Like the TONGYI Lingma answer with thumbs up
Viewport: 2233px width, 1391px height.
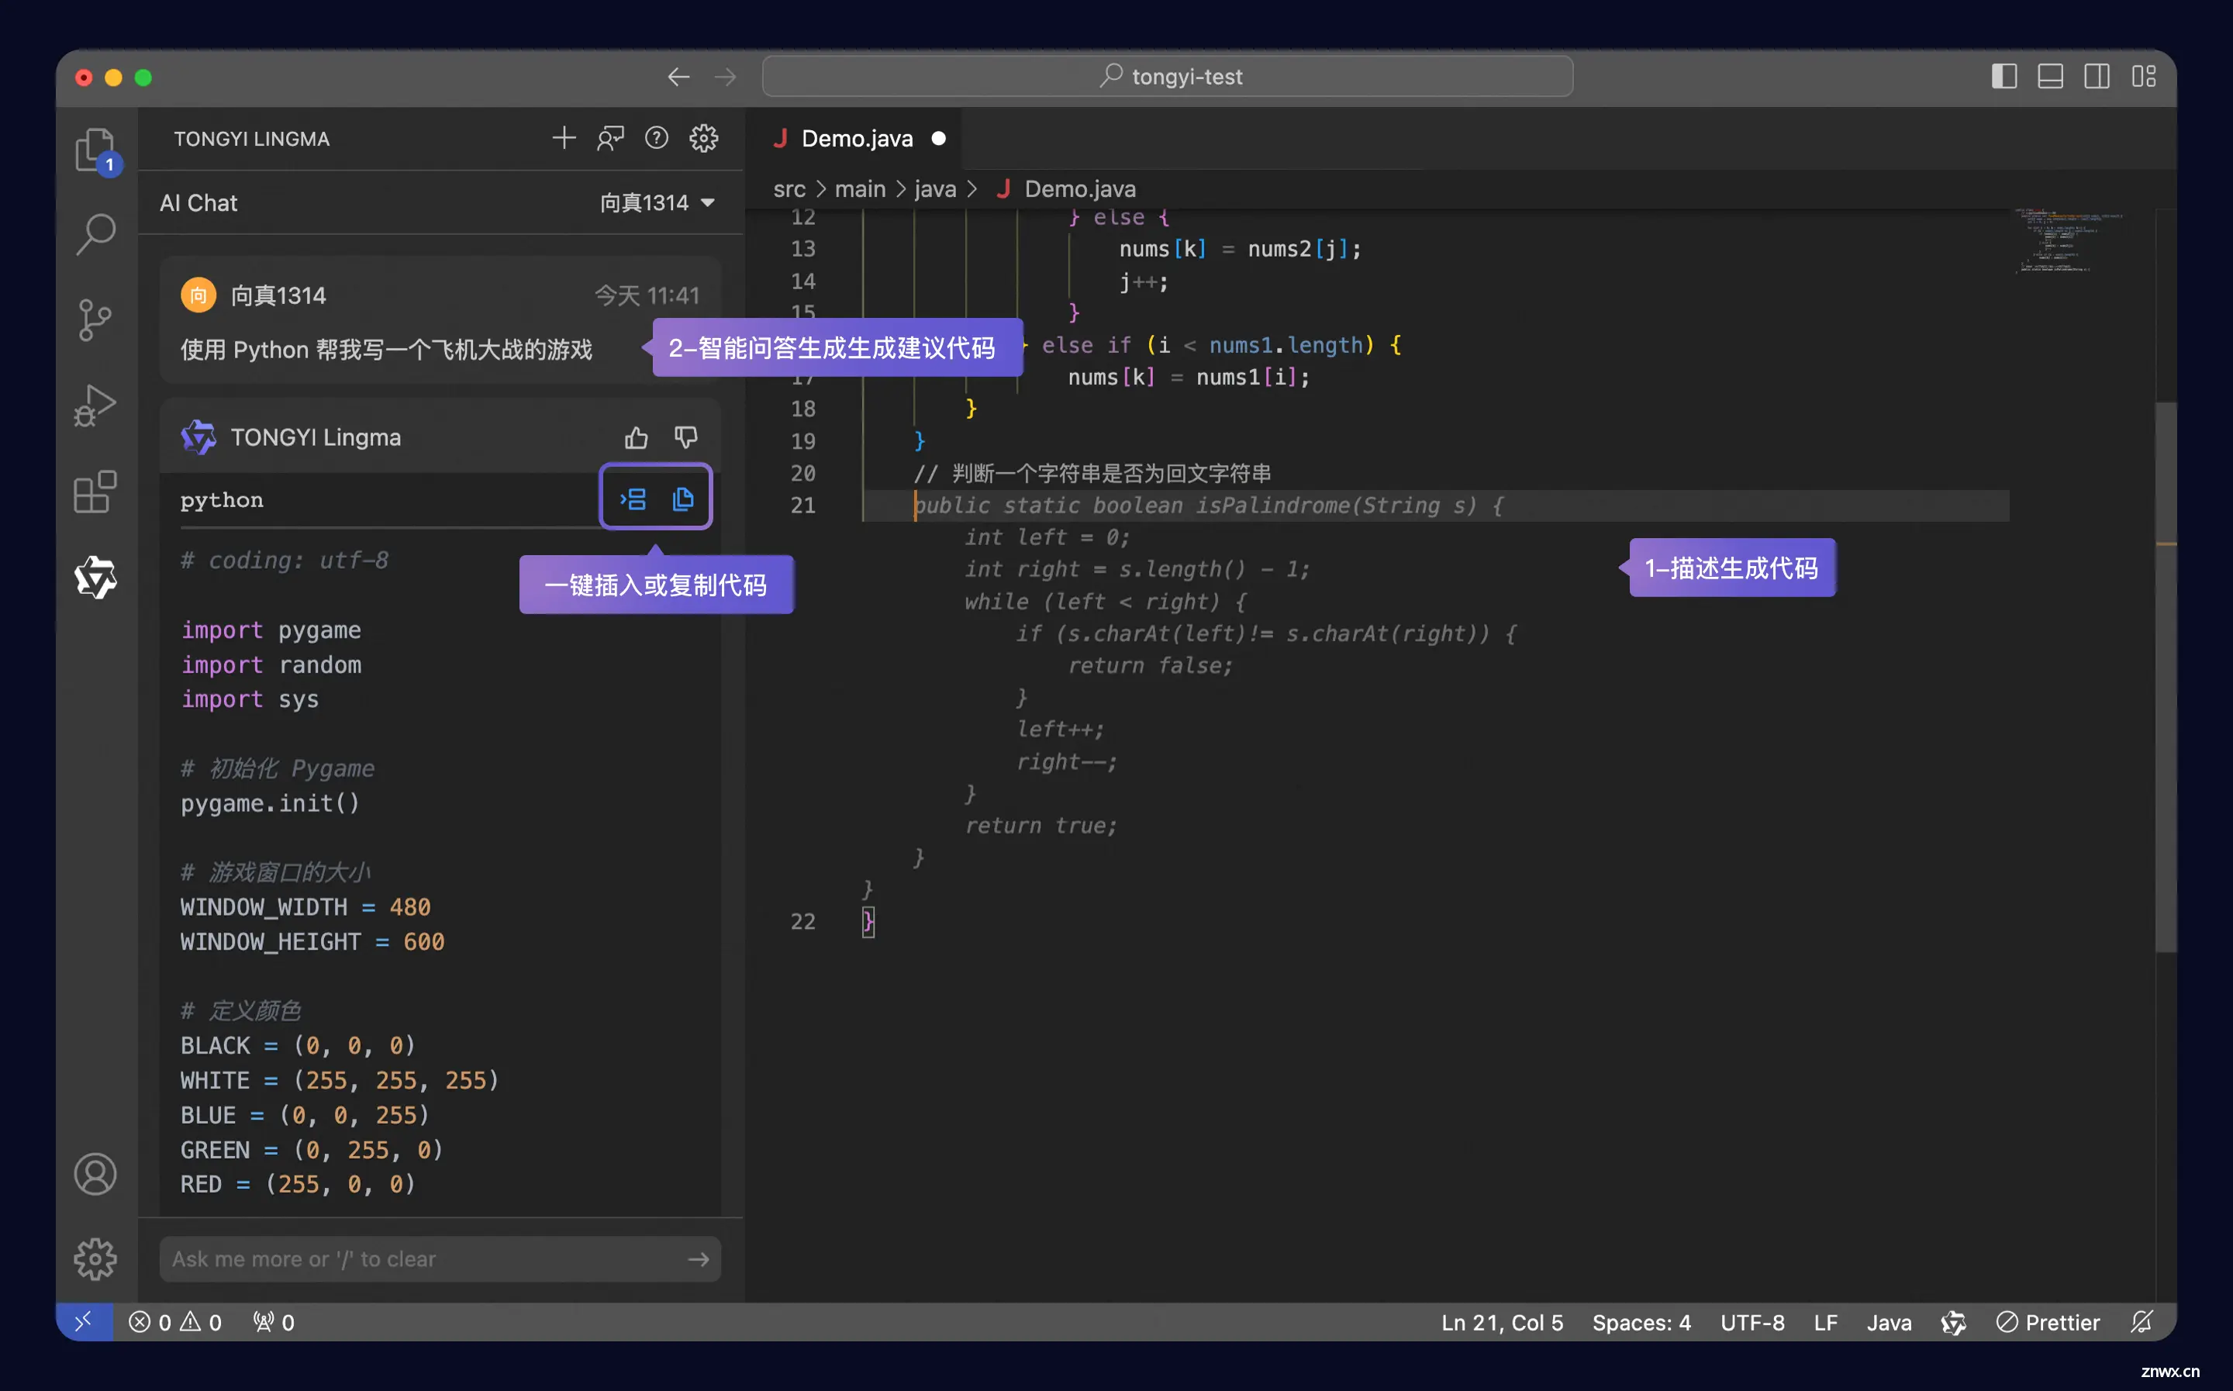coord(637,438)
